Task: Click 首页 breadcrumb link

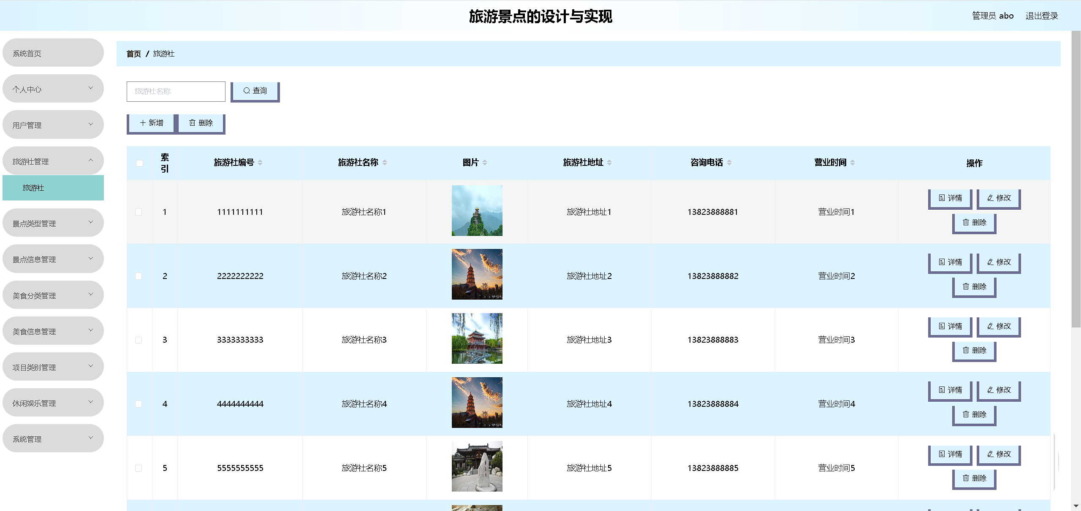Action: pyautogui.click(x=133, y=54)
